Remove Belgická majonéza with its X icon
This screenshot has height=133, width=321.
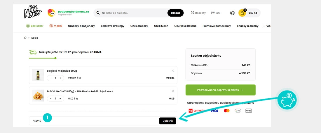[173, 71]
